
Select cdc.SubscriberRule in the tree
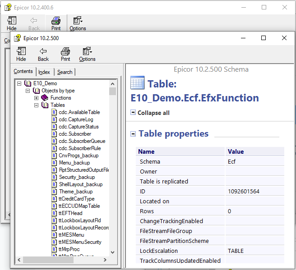click(x=80, y=148)
